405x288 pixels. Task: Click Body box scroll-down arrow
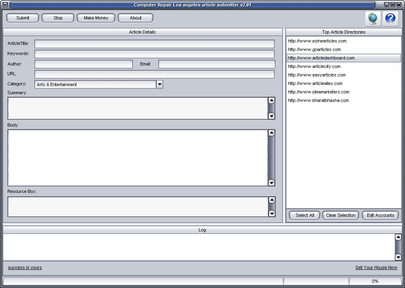tap(271, 182)
